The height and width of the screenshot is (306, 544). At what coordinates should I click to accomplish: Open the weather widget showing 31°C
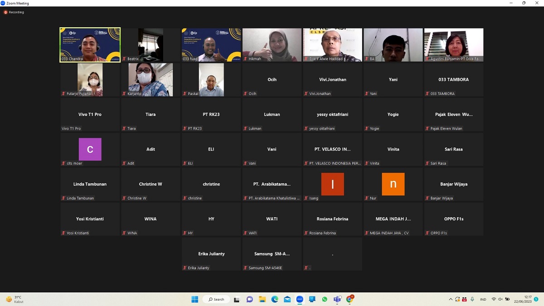14,299
